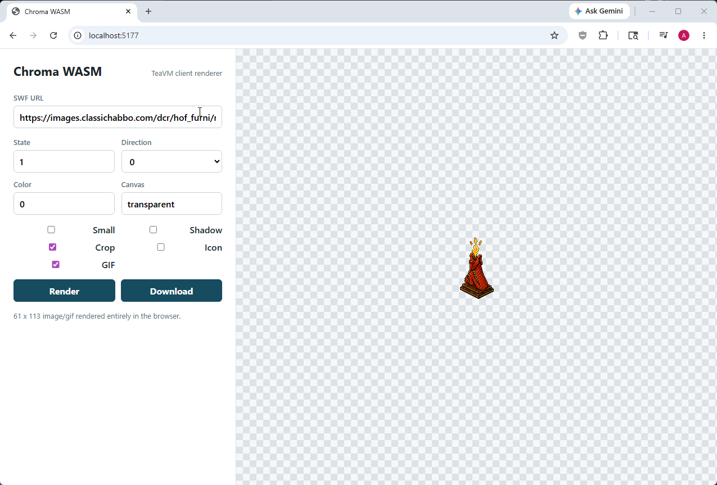Open the Extensions puzzle icon

click(x=603, y=35)
